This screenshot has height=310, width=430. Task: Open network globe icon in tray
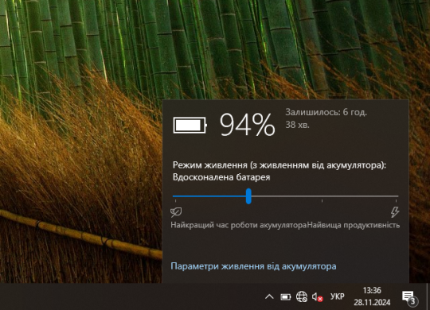tap(302, 296)
